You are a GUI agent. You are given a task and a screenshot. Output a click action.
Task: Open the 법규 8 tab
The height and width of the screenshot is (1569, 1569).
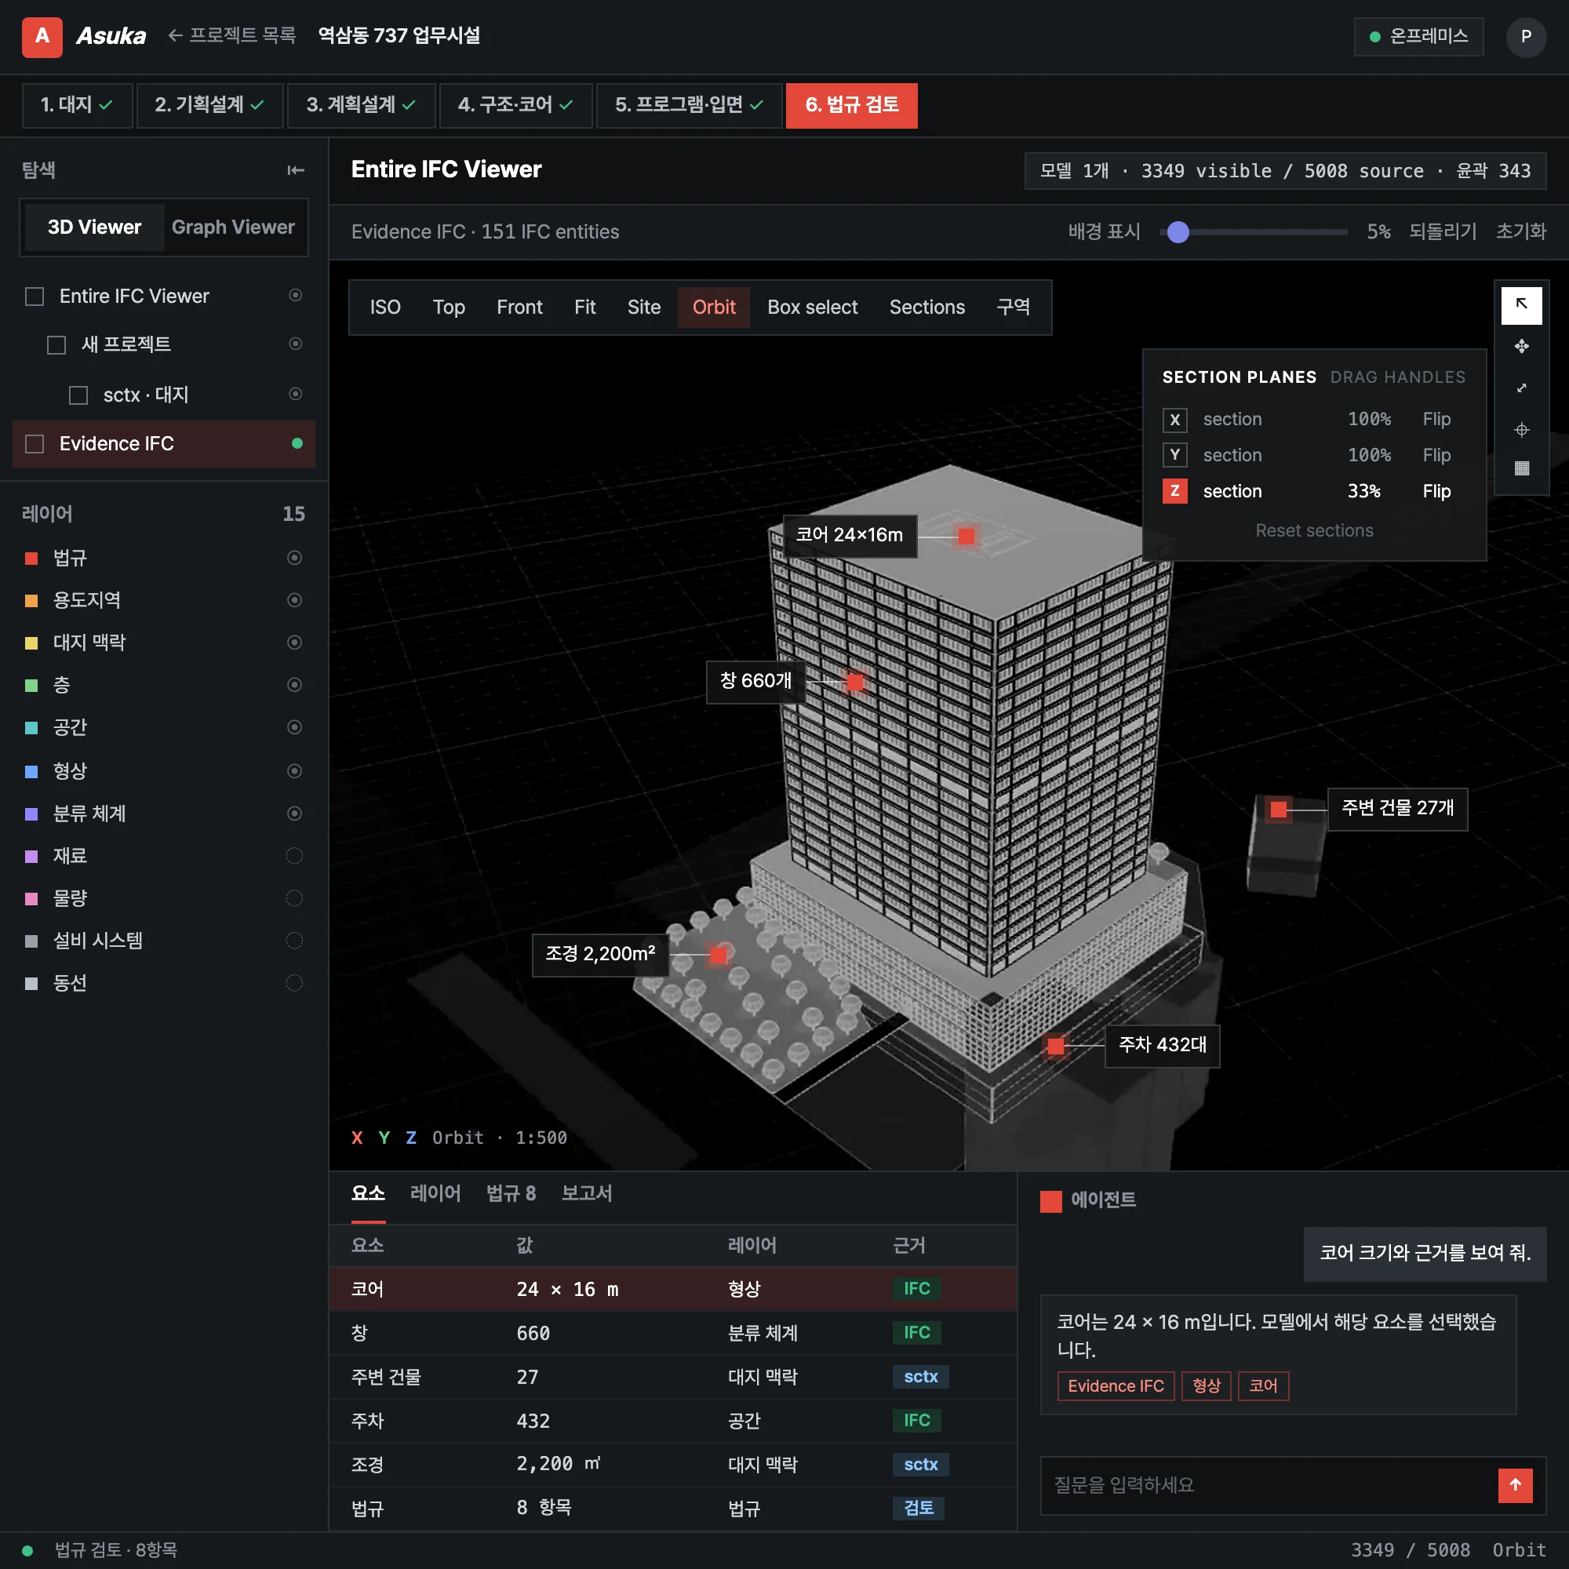(x=511, y=1193)
